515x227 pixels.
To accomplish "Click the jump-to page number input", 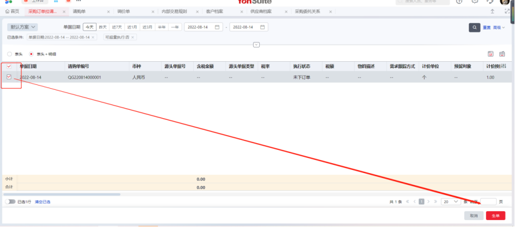I will (489, 202).
